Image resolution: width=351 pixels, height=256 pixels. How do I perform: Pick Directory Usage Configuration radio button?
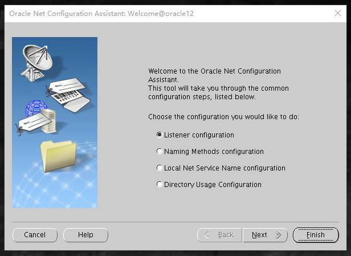(160, 185)
